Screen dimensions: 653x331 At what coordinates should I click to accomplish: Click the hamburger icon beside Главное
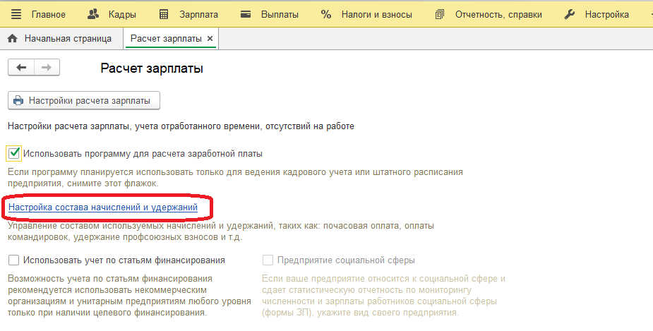(16, 14)
